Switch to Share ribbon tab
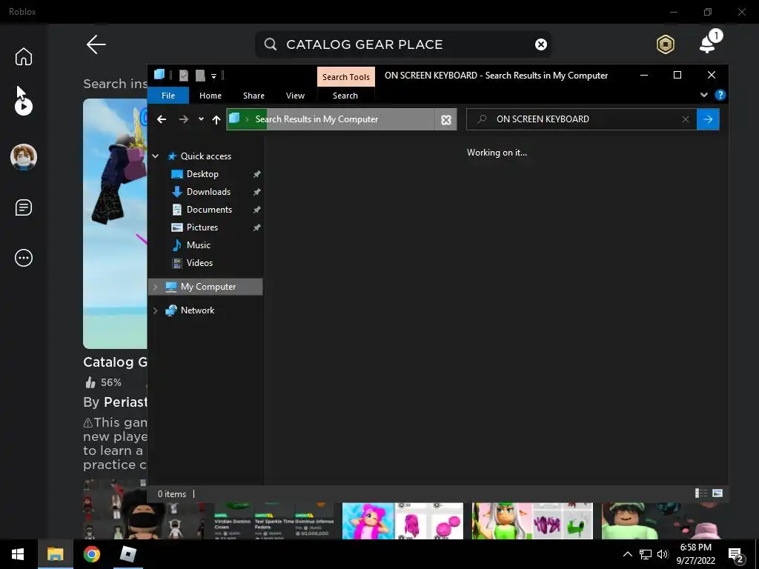 click(x=253, y=96)
